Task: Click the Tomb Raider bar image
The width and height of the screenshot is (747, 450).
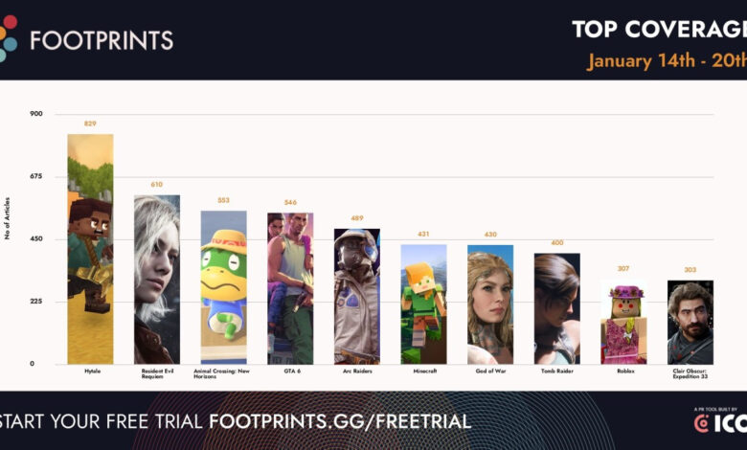Action: click(x=556, y=308)
